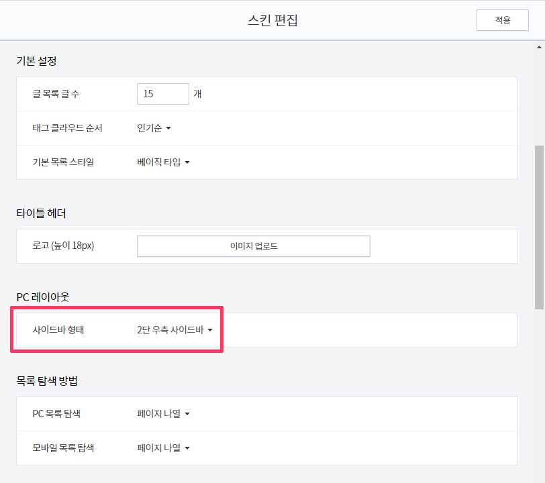Click the scrollbar up arrow
Viewport: 545px width, 483px height.
(x=539, y=47)
